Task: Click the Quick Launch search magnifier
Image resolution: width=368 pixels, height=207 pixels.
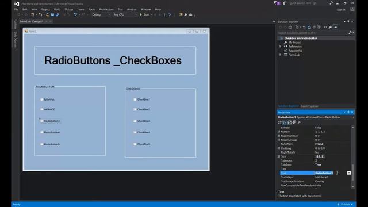Action: click(x=331, y=3)
